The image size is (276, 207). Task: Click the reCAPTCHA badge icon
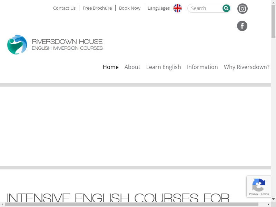(258, 185)
